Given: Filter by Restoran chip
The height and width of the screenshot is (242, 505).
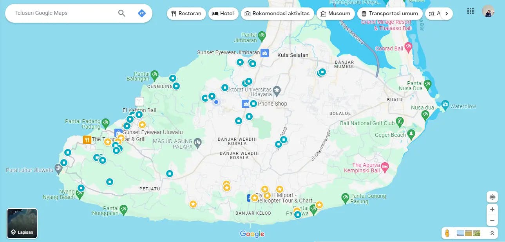Looking at the screenshot, I should click(x=186, y=13).
